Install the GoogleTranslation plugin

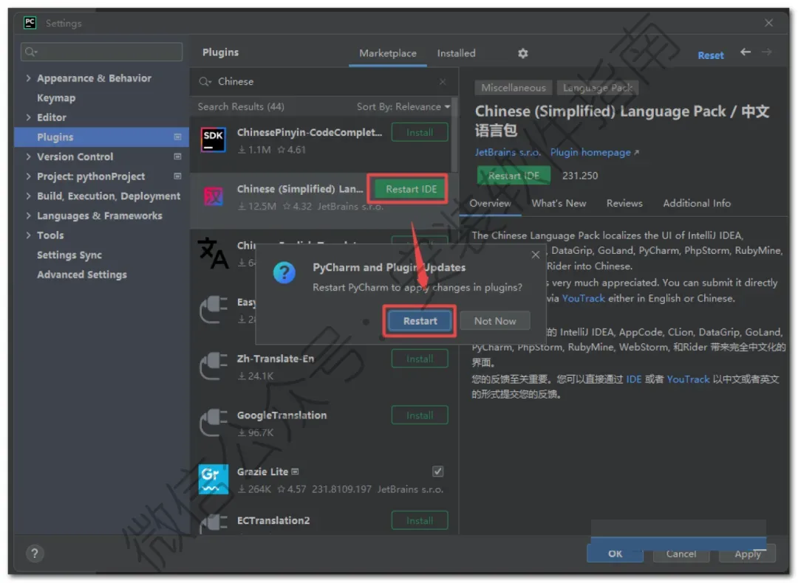click(x=420, y=415)
